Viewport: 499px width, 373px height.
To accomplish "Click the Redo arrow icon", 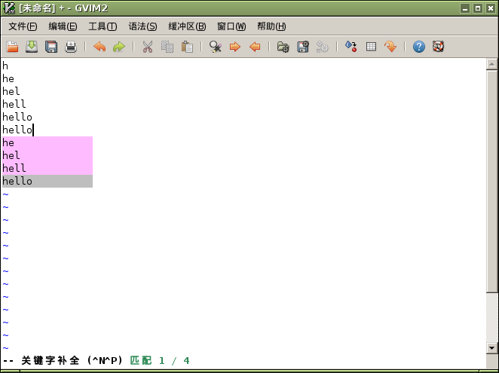I will coord(119,47).
